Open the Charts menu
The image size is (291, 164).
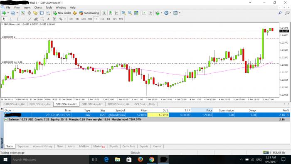pyautogui.click(x=38, y=7)
